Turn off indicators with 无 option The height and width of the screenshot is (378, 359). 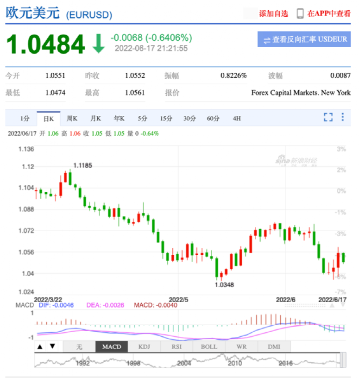pyautogui.click(x=79, y=346)
